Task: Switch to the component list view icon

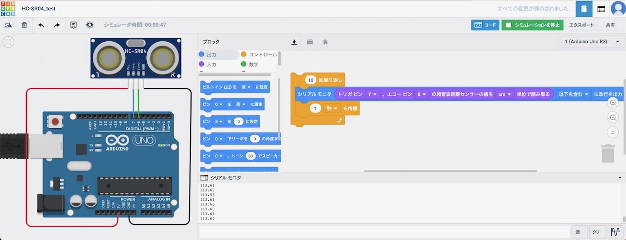Action: tap(601, 9)
